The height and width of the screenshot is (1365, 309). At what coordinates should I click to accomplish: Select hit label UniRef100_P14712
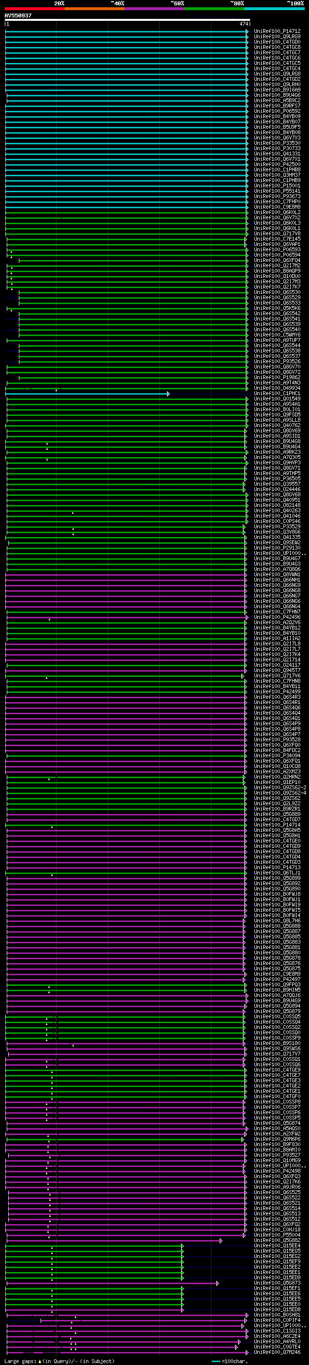pyautogui.click(x=277, y=31)
